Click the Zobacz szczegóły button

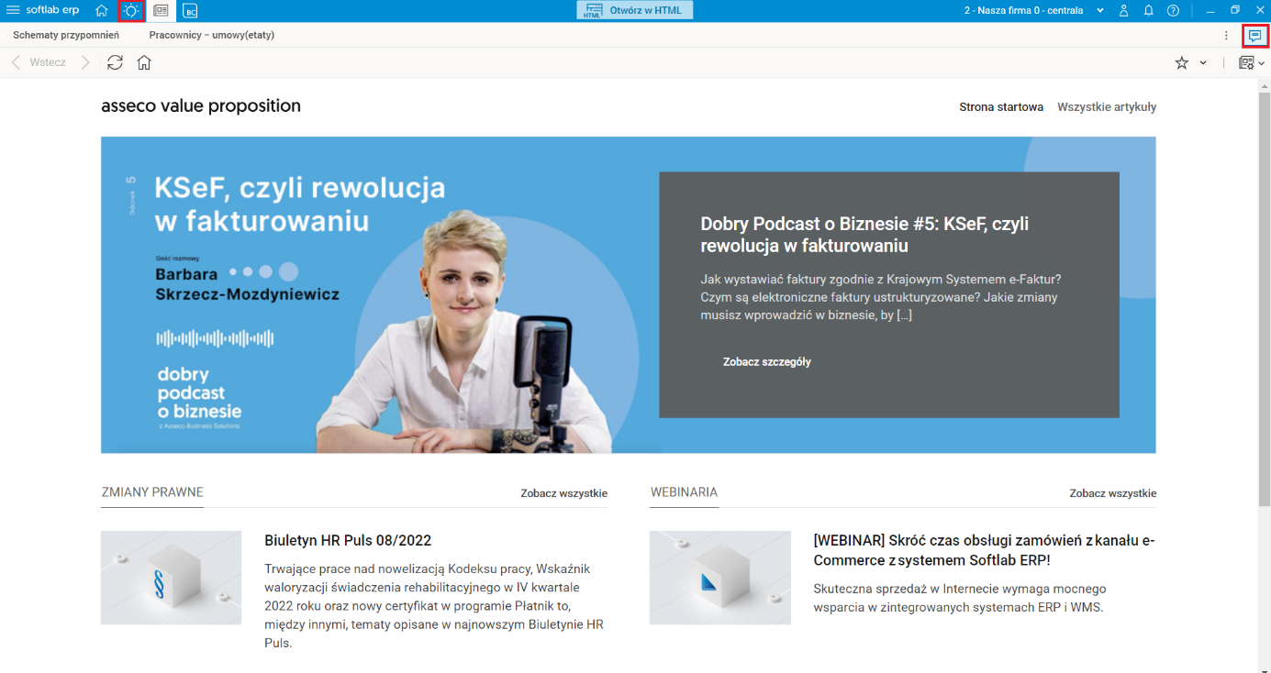(x=767, y=362)
